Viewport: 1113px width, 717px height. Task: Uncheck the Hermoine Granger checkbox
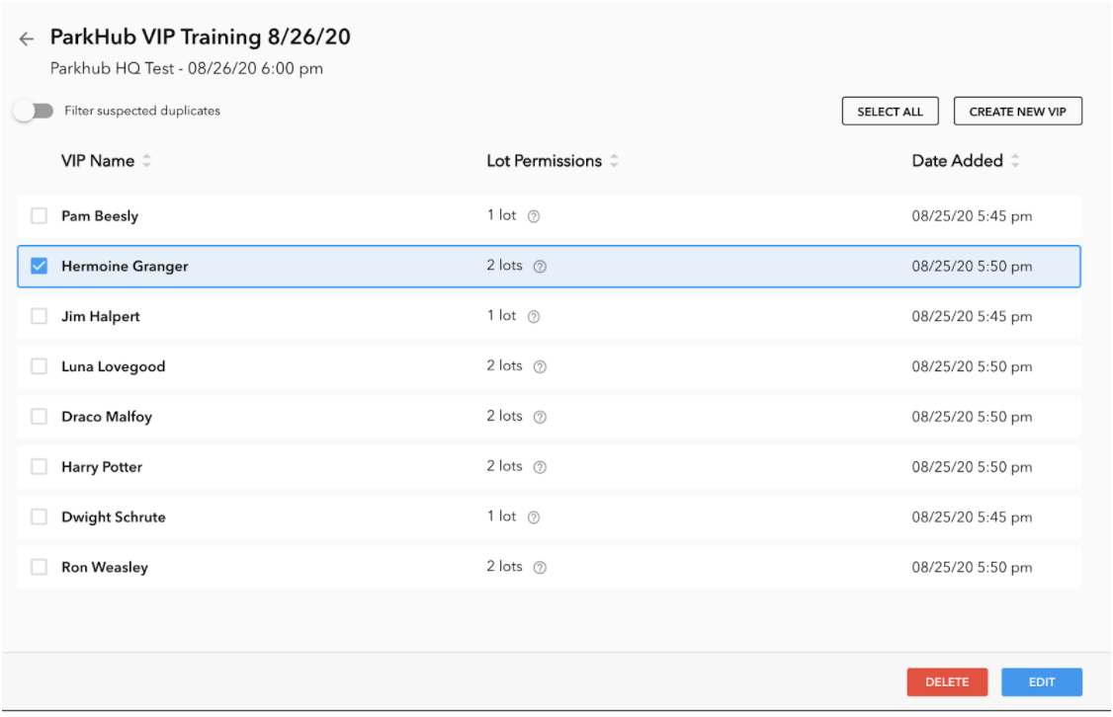tap(39, 266)
